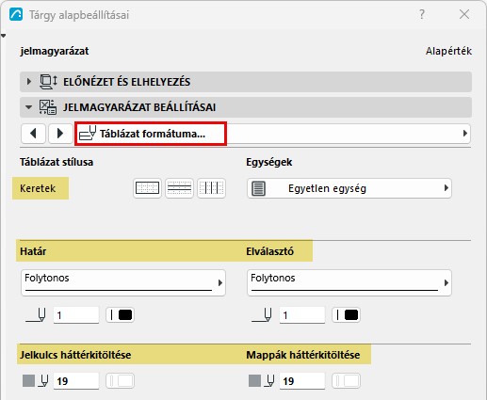487x400 pixels.
Task: Click the Alapérték label
Action: (448, 51)
